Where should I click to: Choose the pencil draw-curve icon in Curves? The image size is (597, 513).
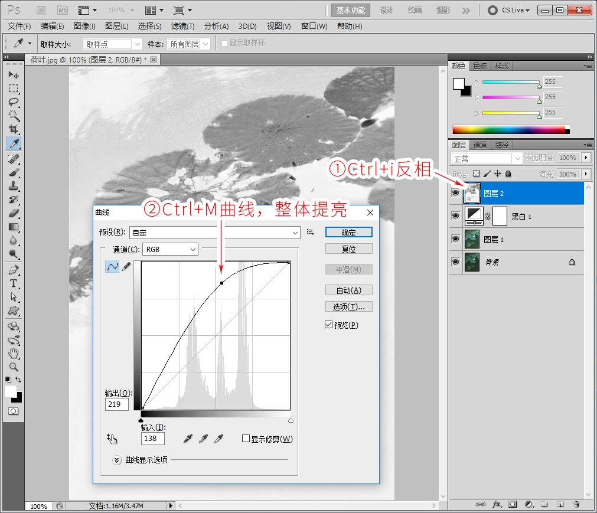(126, 266)
